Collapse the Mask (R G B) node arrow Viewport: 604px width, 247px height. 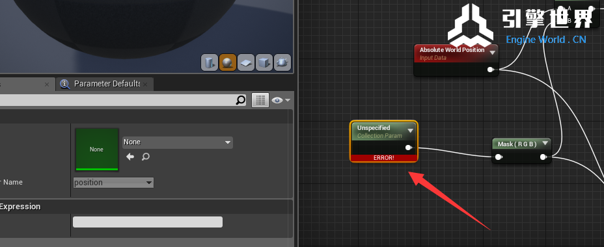tap(545, 144)
